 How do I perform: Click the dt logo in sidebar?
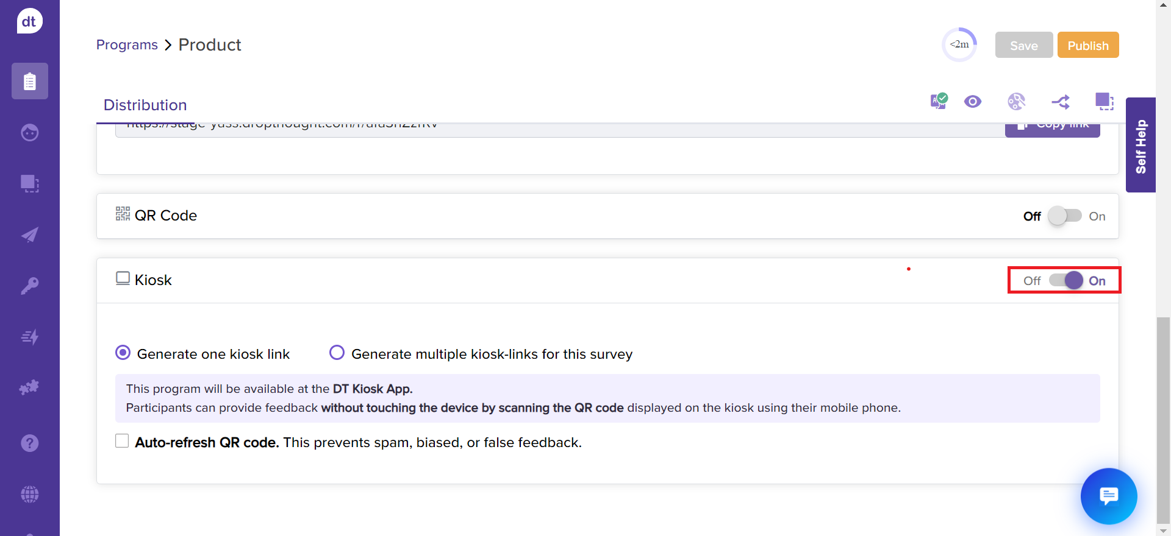[x=29, y=21]
